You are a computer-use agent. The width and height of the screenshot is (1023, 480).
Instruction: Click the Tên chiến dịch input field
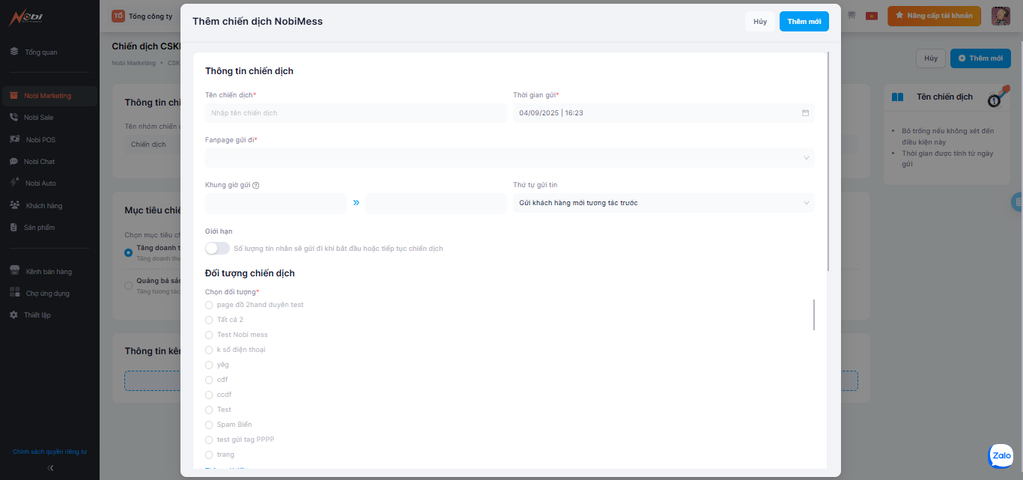356,113
